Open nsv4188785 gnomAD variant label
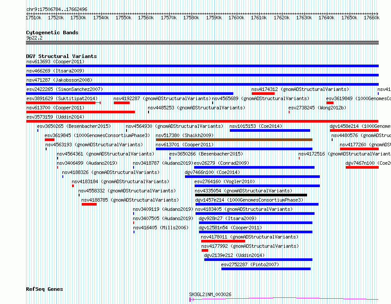The width and height of the screenshot is (391, 304). pos(130,200)
